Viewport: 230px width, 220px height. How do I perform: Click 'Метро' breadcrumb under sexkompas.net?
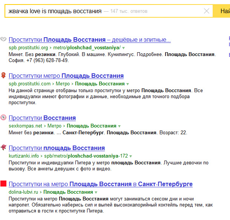pos(54,126)
